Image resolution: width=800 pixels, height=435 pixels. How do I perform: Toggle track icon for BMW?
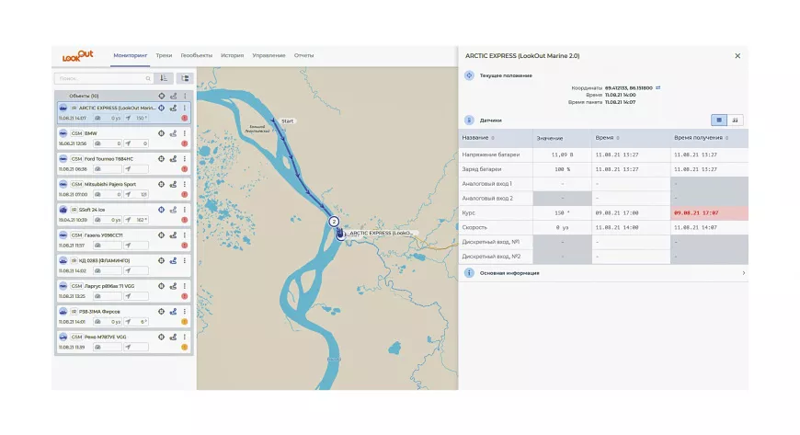(x=174, y=133)
